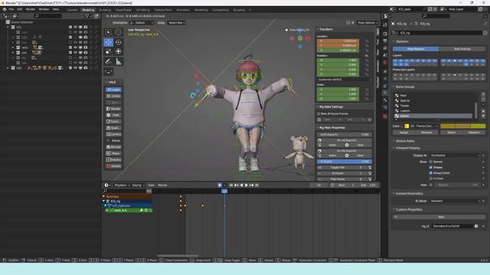This screenshot has height=275, width=490.
Task: Toggle the Shapes display checkbox
Action: 431,167
